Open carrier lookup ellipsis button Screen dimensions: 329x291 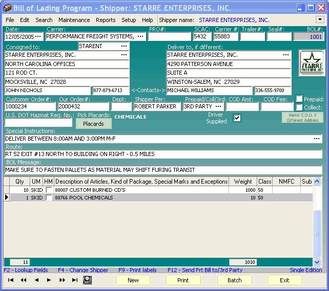[x=140, y=36]
